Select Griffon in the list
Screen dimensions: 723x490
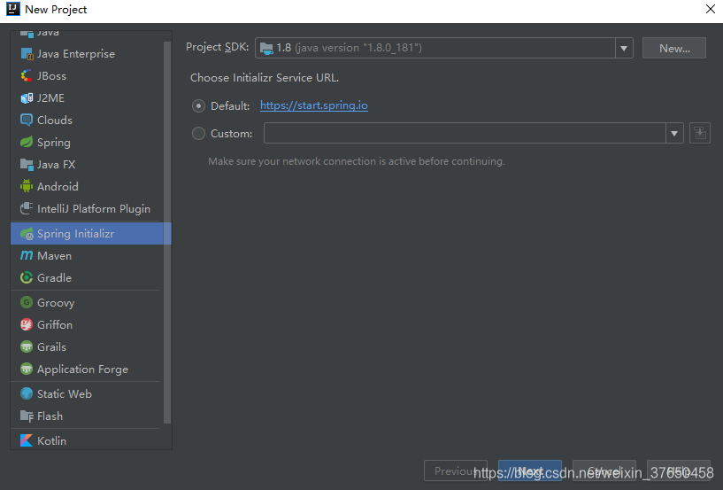87,324
